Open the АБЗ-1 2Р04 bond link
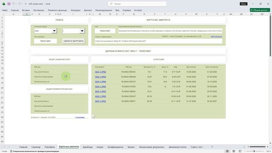Screen dimensions: 272x153 (100, 82)
